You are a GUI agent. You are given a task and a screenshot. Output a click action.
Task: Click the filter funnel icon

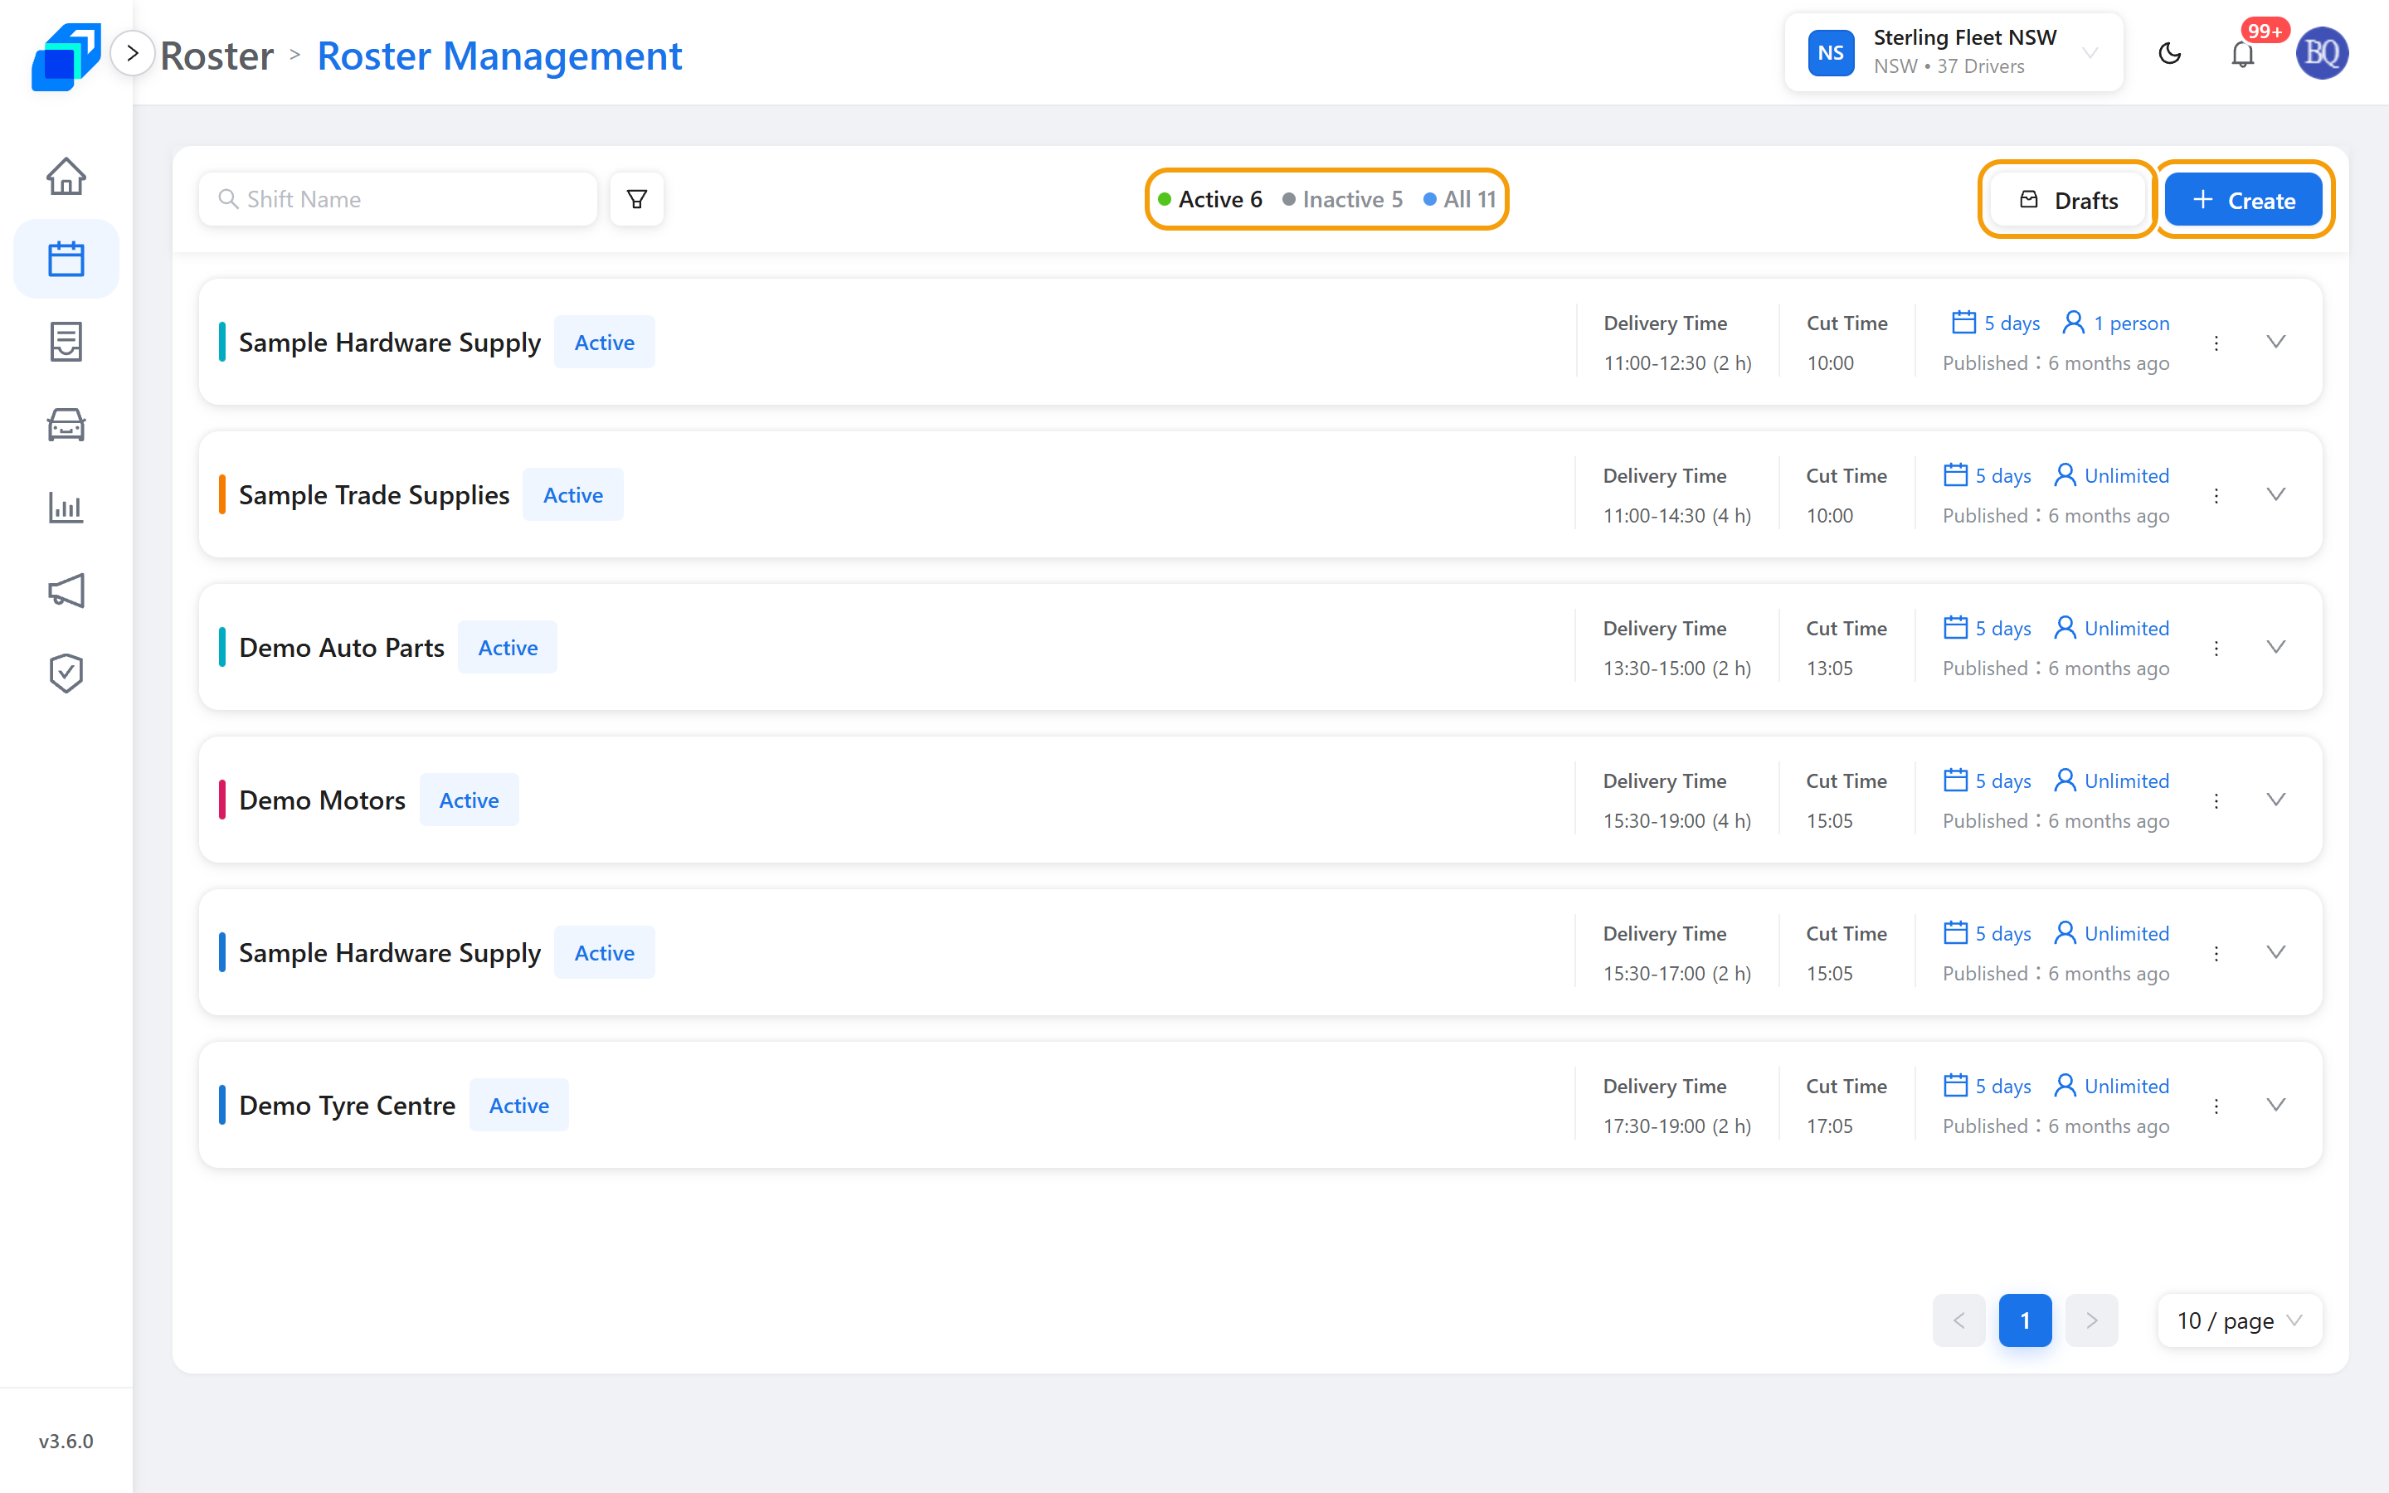(x=637, y=199)
